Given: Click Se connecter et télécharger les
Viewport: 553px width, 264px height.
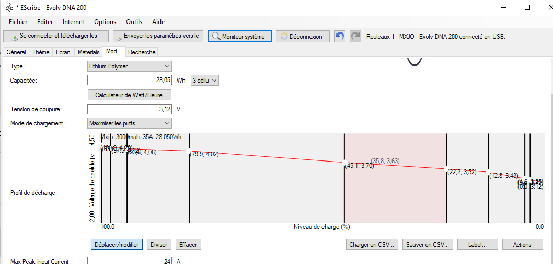Looking at the screenshot, I should pyautogui.click(x=56, y=36).
